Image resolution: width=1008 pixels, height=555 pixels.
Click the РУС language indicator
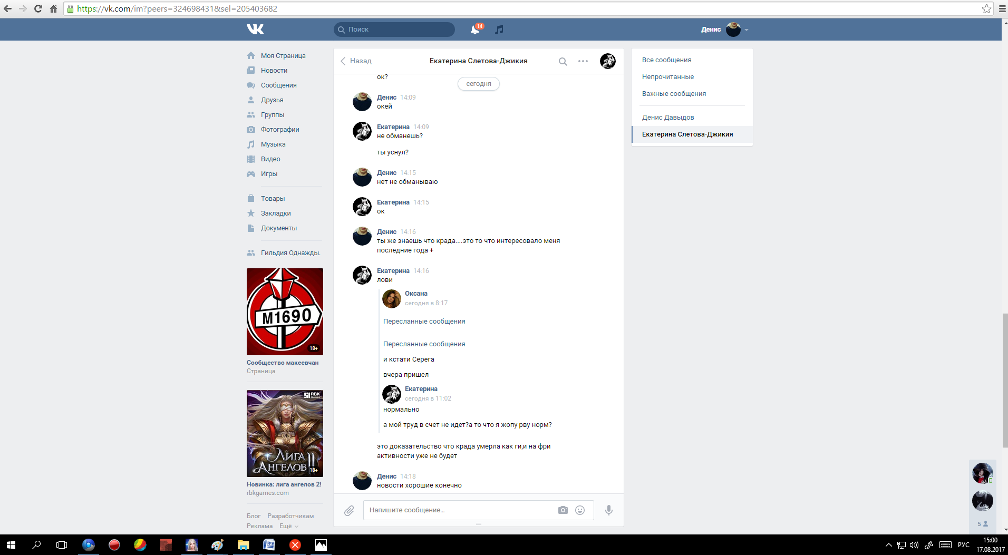point(964,545)
